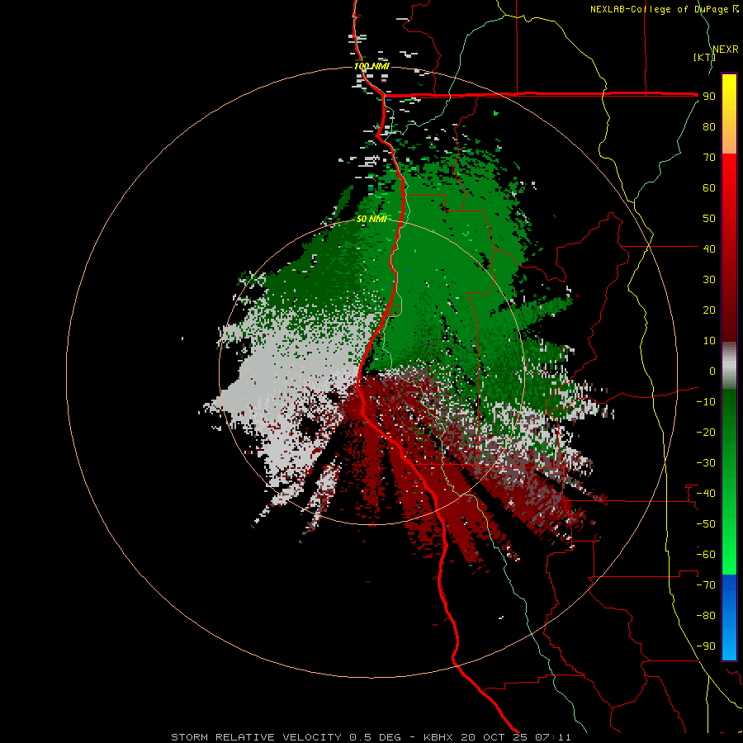Click the -40 scale value
Viewport: 743px width, 743px height.
pyautogui.click(x=706, y=494)
